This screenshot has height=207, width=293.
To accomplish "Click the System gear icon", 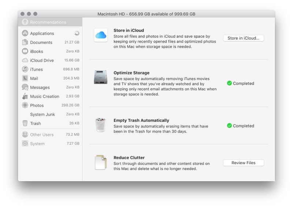I will (25, 143).
